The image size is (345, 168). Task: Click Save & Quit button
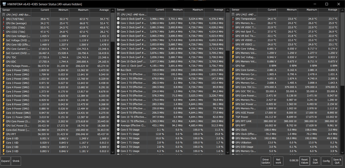click(x=337, y=161)
